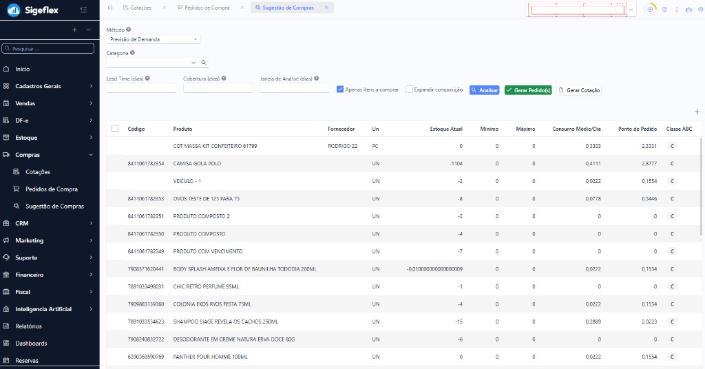
Task: Click the Reservas icon in the sidebar
Action: (6, 360)
